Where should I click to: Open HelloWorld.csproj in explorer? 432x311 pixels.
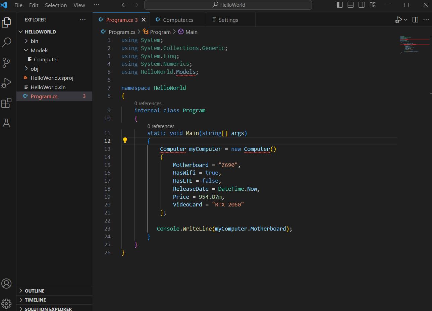point(54,78)
